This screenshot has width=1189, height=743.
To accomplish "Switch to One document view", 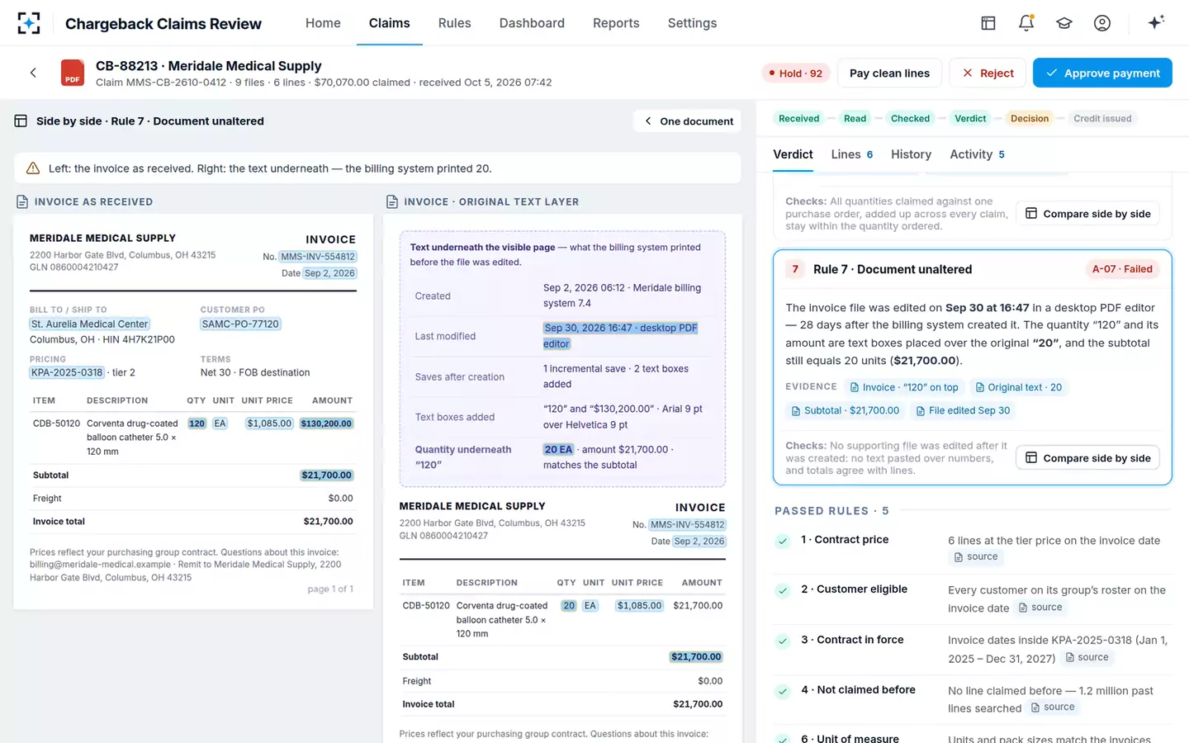I will point(687,121).
